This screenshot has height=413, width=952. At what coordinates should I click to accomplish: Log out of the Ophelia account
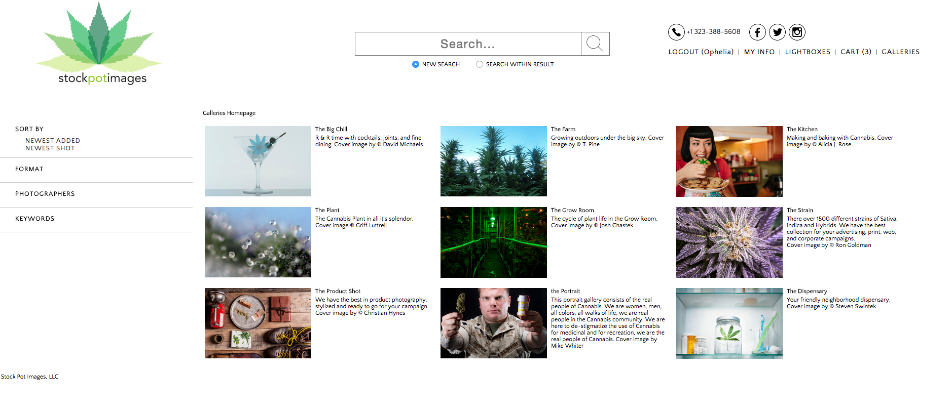tap(701, 52)
